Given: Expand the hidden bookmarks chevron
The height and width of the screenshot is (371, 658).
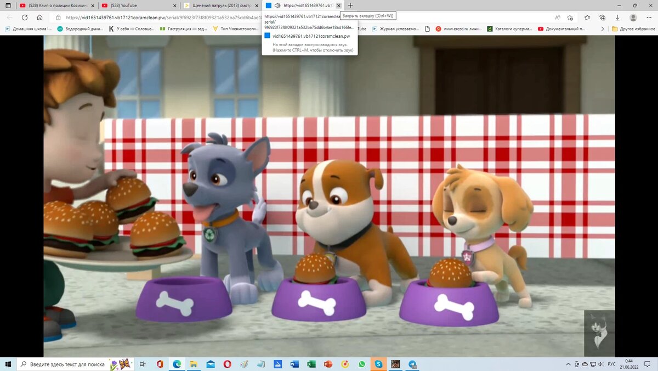Looking at the screenshot, I should click(603, 29).
